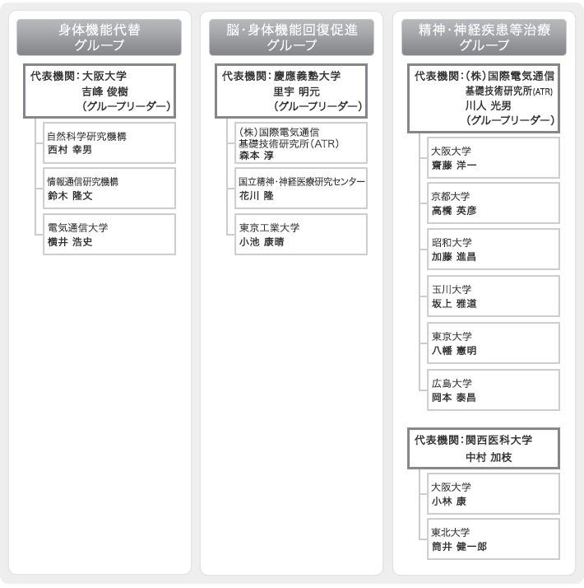
Task: Select the 京都大学 高橋 英彦 box
Action: coord(494,203)
